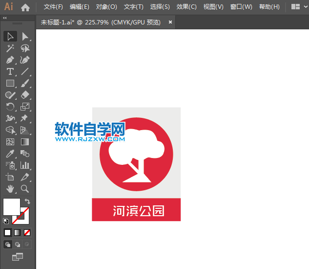Image resolution: width=309 pixels, height=269 pixels.
Task: Pick the Symbol Sprayer tool
Action: (10, 165)
